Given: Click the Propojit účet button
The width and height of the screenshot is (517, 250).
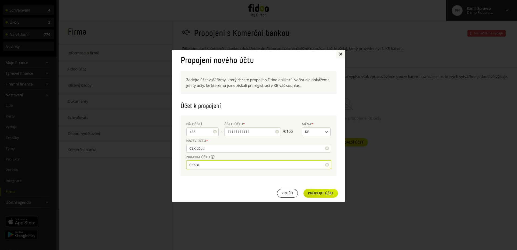Looking at the screenshot, I should (x=320, y=193).
